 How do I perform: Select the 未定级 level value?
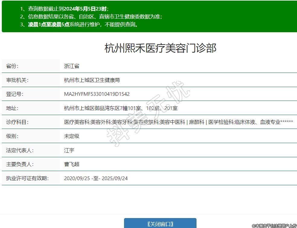(x=72, y=136)
